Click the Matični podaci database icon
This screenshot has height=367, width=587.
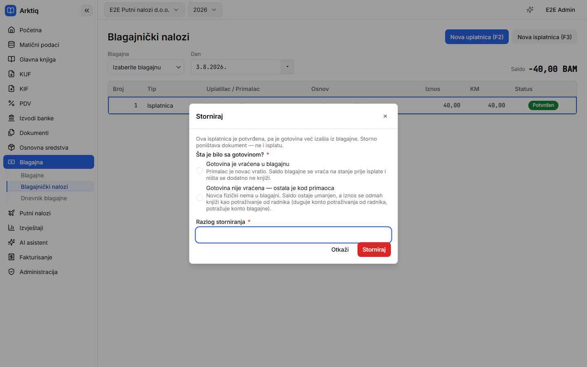[11, 44]
